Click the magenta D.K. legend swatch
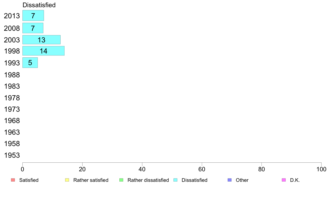This screenshot has height=204, width=329. [x=284, y=180]
